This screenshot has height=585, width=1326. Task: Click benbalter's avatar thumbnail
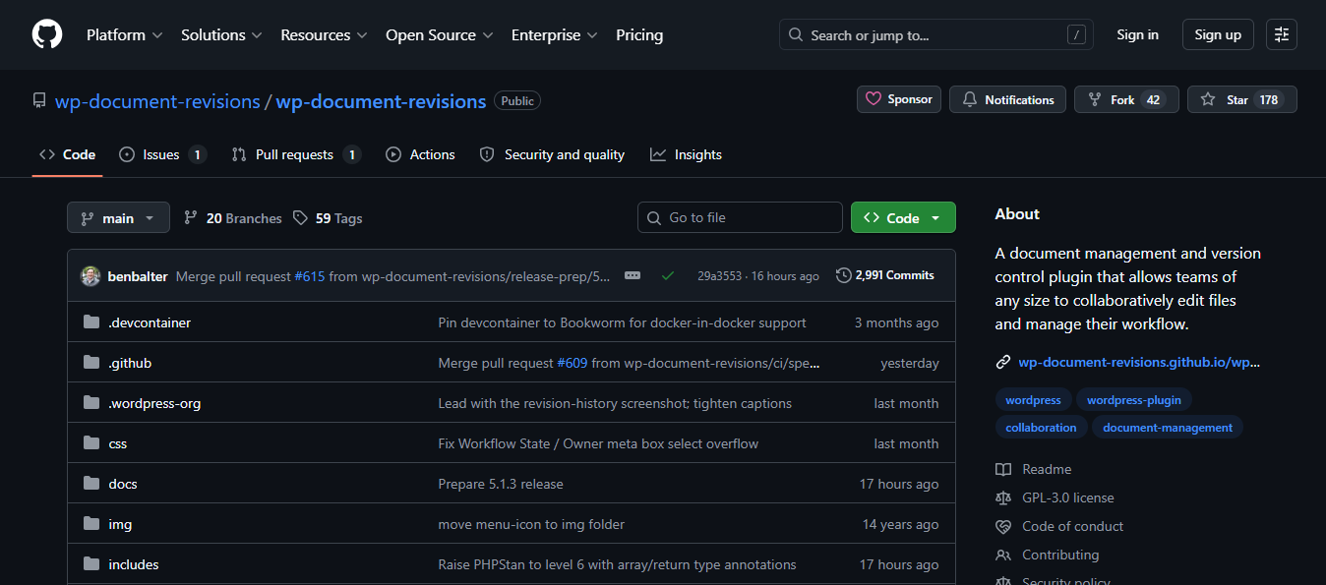point(90,275)
